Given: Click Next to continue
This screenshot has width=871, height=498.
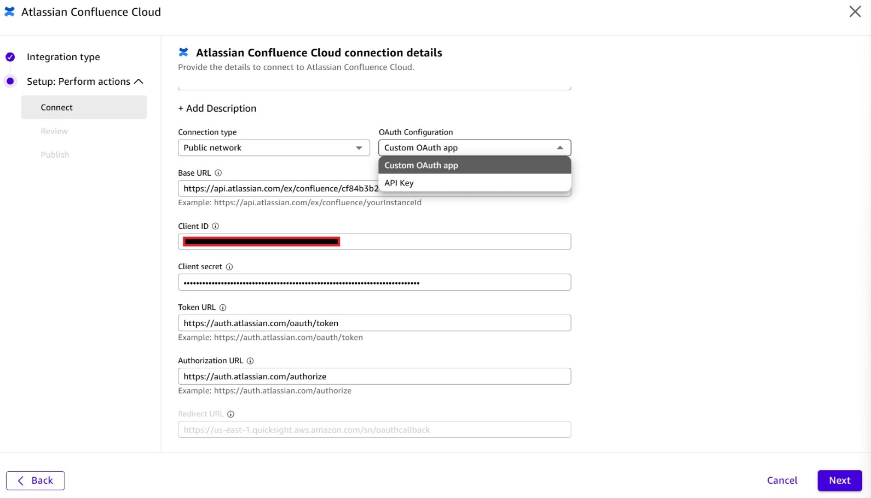Looking at the screenshot, I should coord(840,480).
